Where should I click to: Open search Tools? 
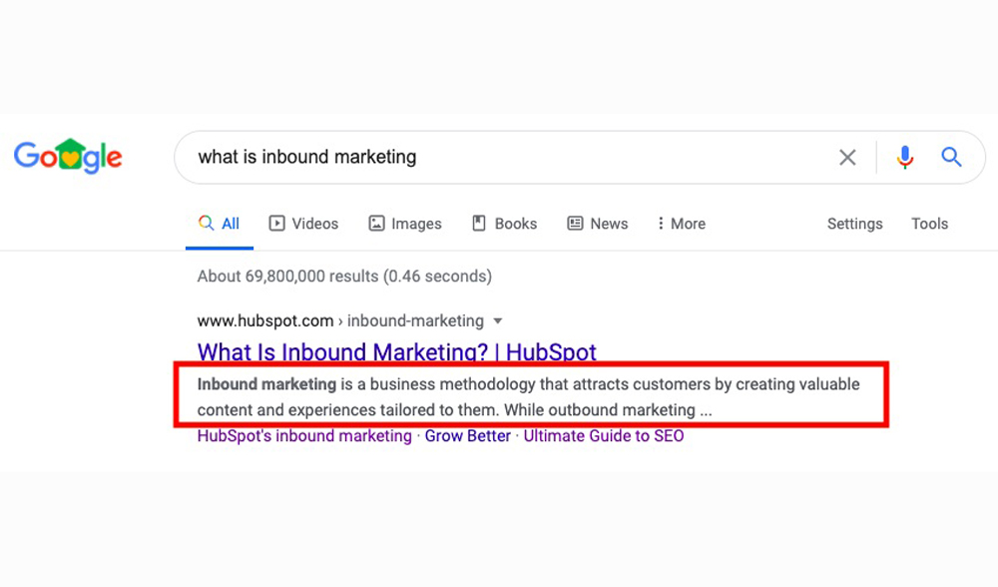click(x=929, y=224)
